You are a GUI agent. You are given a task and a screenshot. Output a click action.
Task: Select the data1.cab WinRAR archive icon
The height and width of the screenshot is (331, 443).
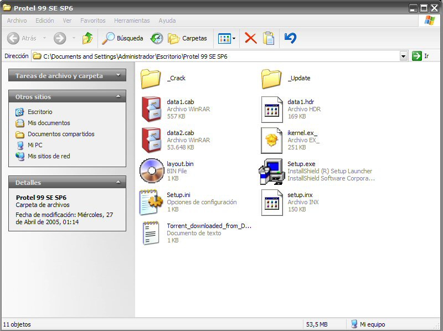(151, 109)
